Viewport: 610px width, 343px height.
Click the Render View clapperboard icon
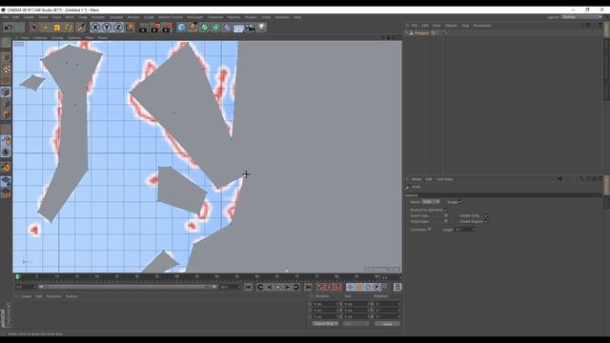(143, 28)
